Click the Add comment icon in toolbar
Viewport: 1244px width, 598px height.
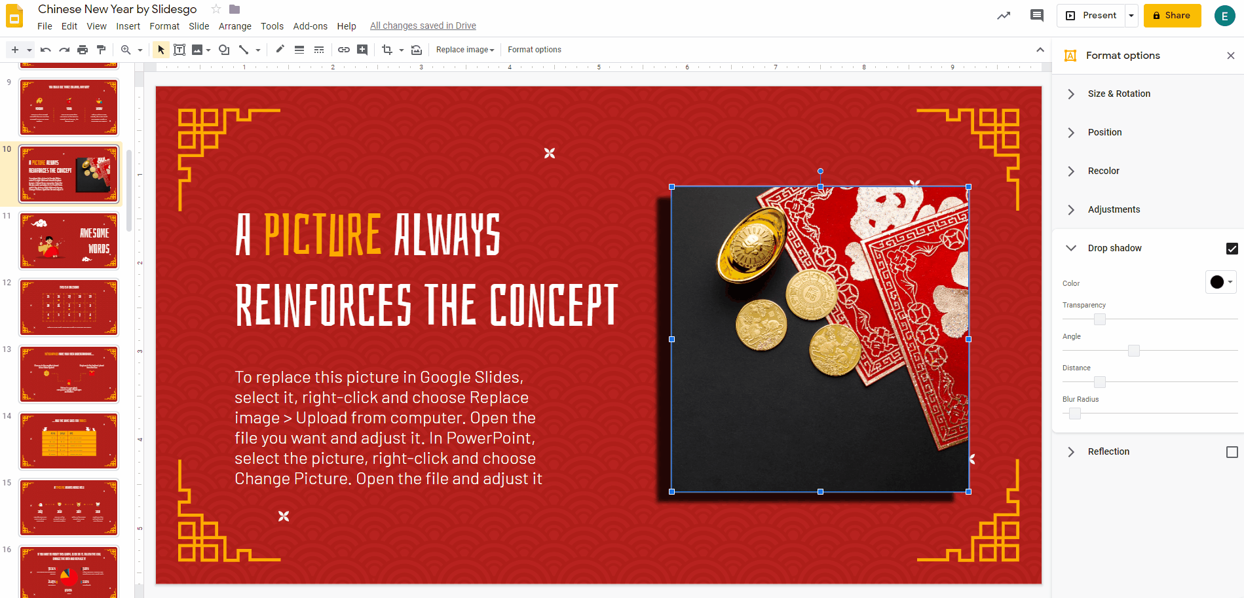362,50
